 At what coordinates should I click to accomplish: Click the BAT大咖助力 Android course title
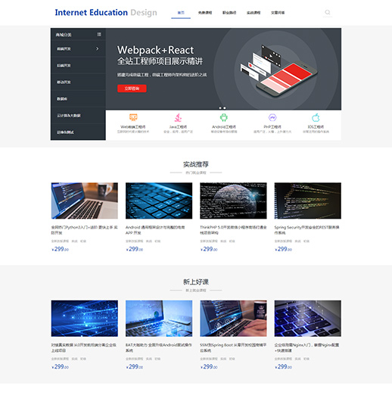click(159, 347)
